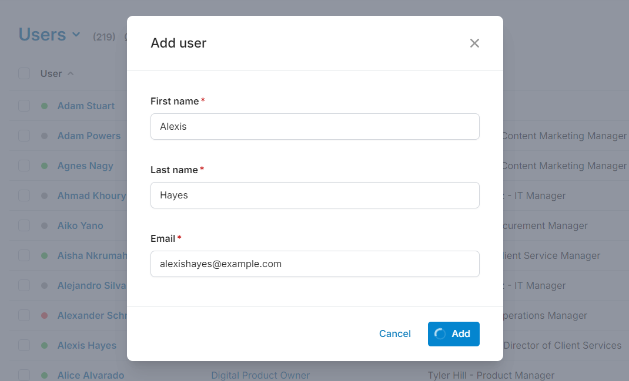Screen dimensions: 629x381
Task: Click the First name input field
Action: point(315,126)
